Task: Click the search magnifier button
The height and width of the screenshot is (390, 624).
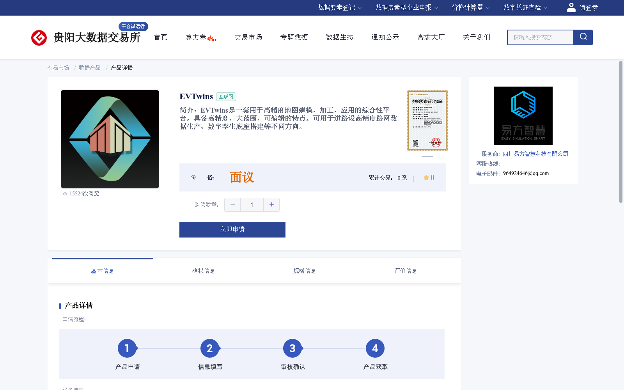Action: (583, 37)
